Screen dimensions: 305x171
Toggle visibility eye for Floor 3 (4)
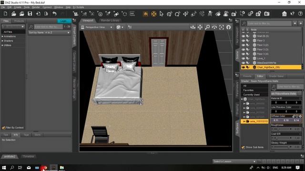244,54
